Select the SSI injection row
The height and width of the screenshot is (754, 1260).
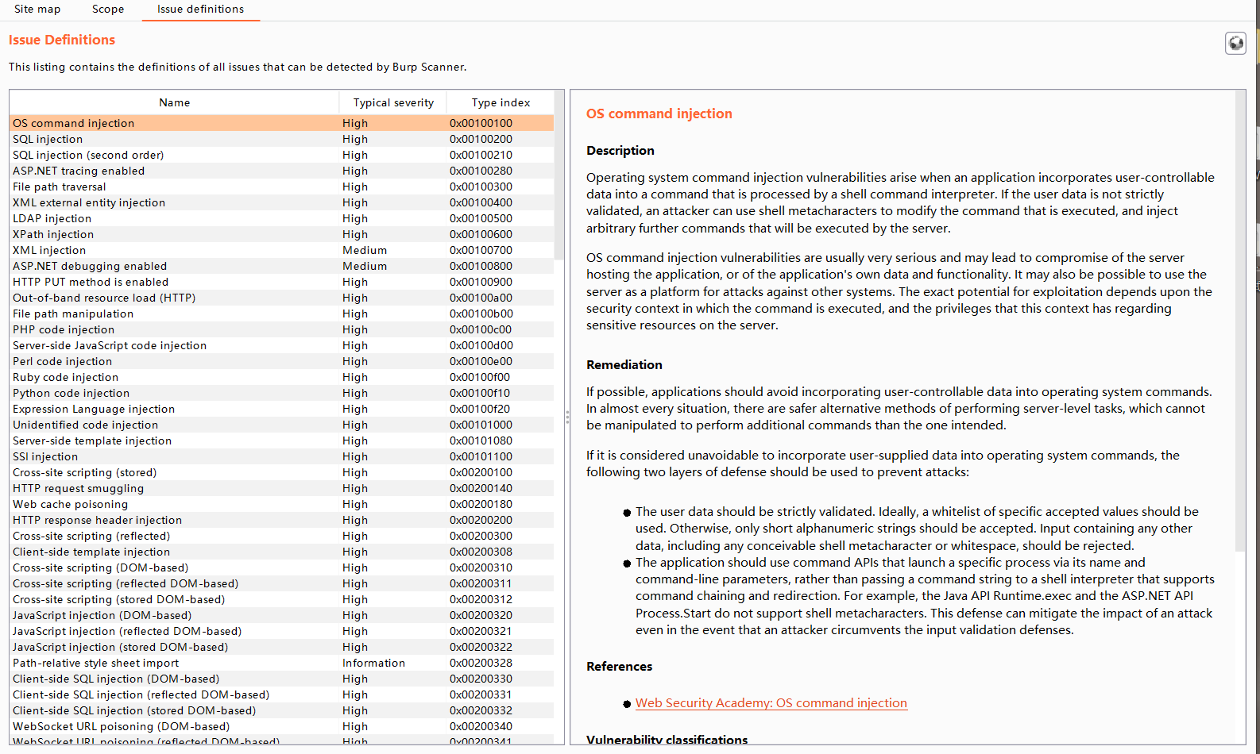[281, 456]
